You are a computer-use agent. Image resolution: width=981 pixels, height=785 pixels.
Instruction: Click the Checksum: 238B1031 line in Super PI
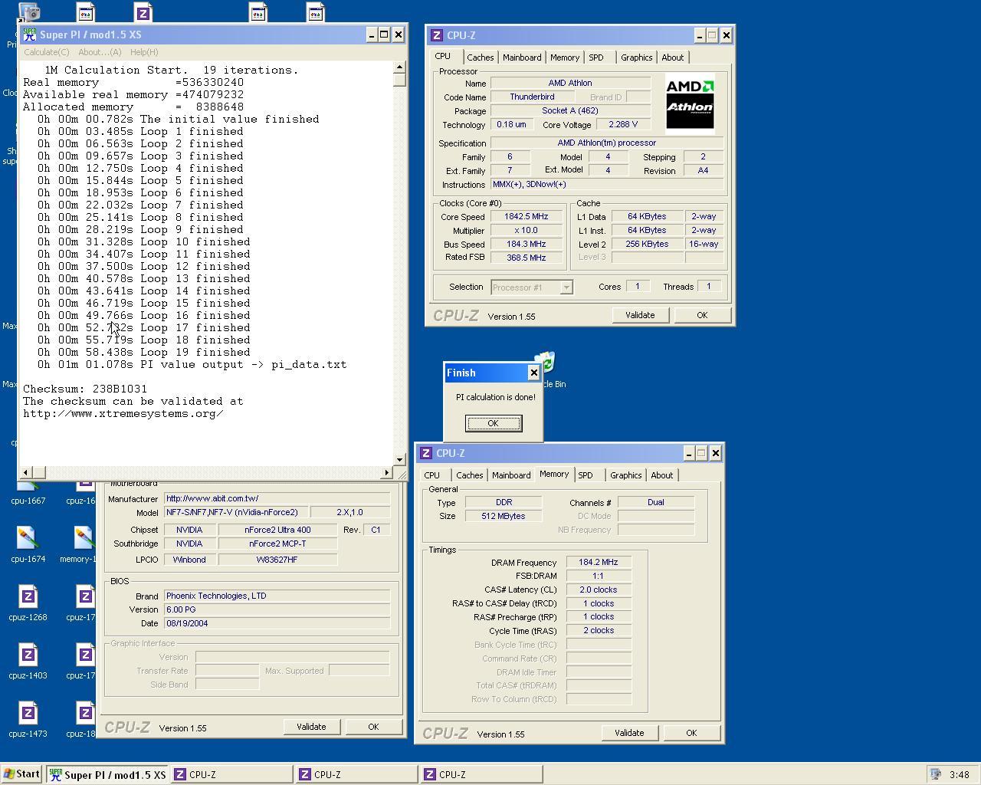pos(85,389)
